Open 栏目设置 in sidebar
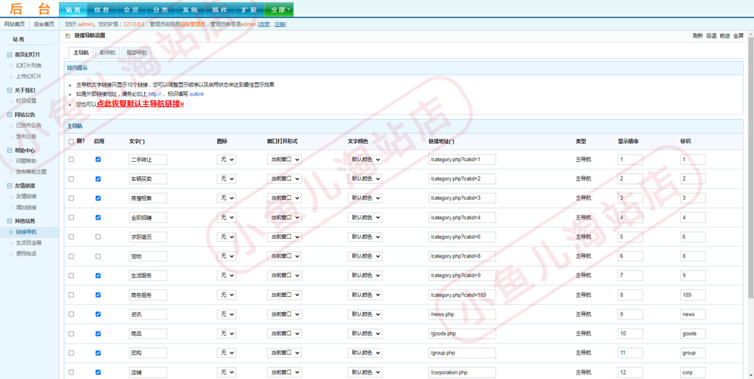Image resolution: width=754 pixels, height=379 pixels. pos(26,101)
